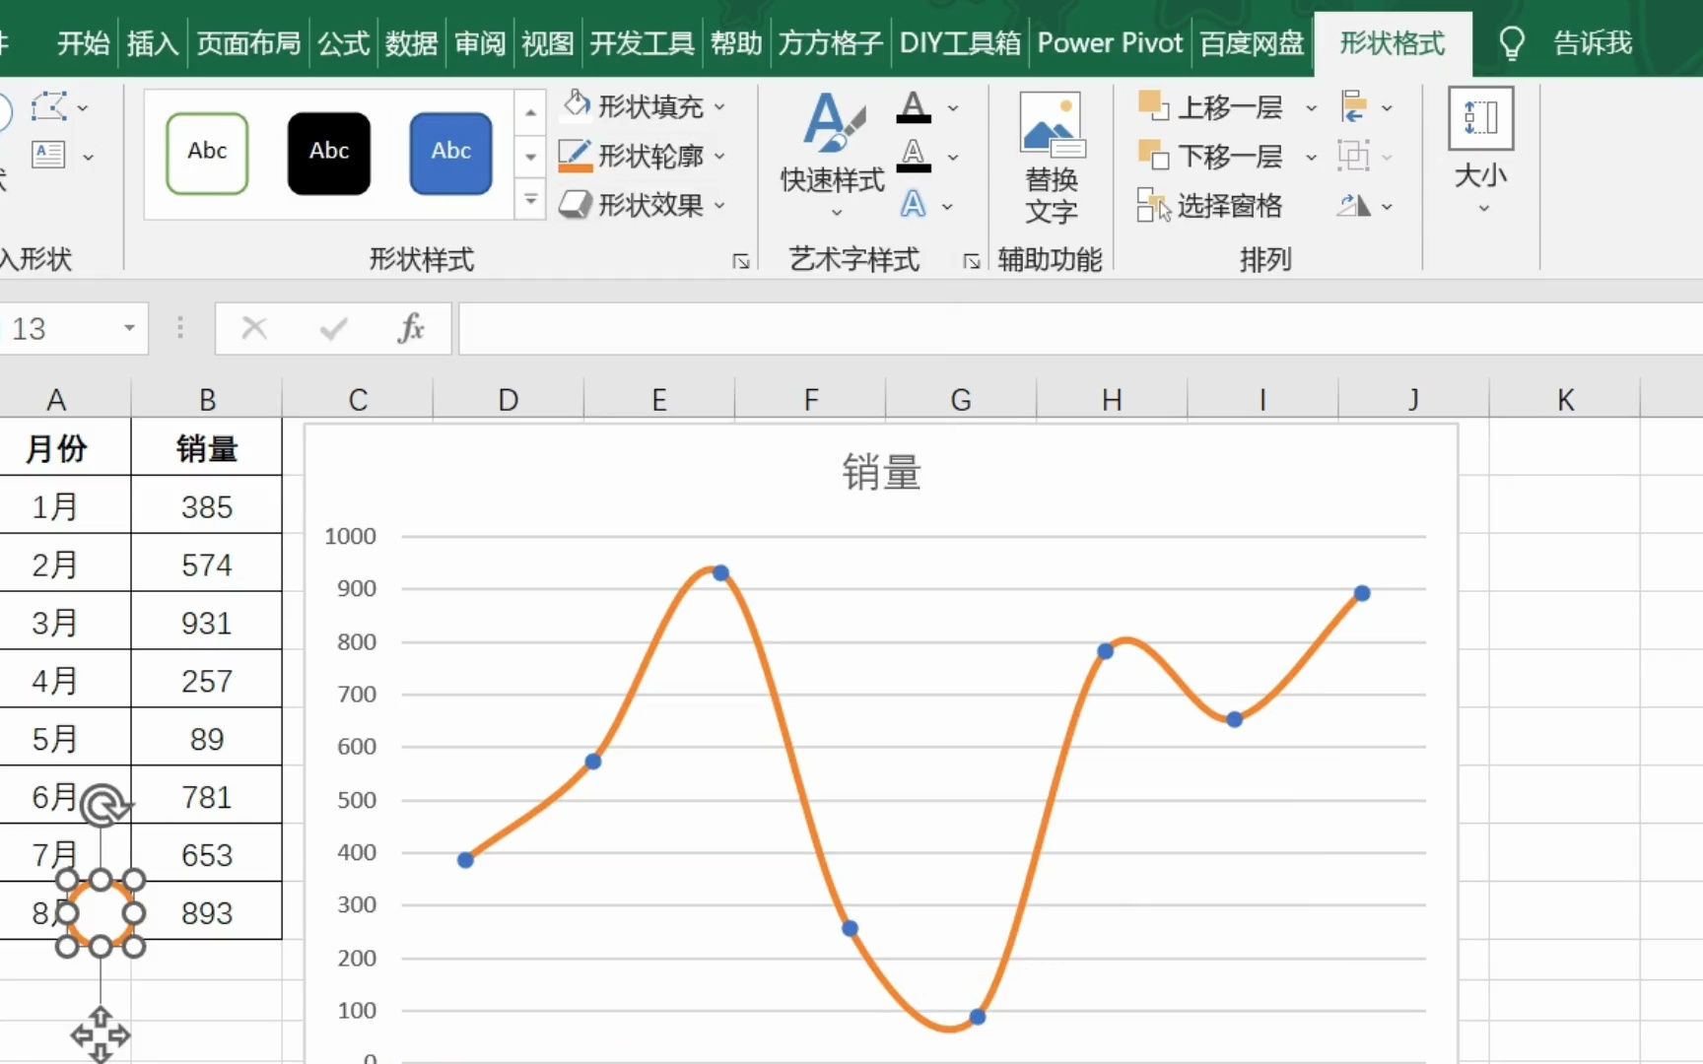Confirm entry with the checkmark icon
Image resolution: width=1703 pixels, height=1064 pixels.
pyautogui.click(x=332, y=328)
